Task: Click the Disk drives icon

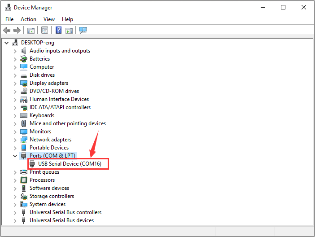Action: (x=24, y=76)
